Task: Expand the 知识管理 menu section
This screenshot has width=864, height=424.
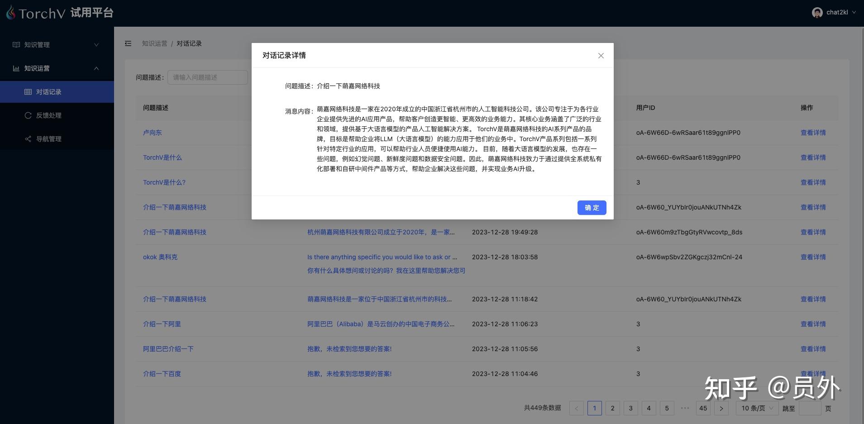Action: pos(96,44)
